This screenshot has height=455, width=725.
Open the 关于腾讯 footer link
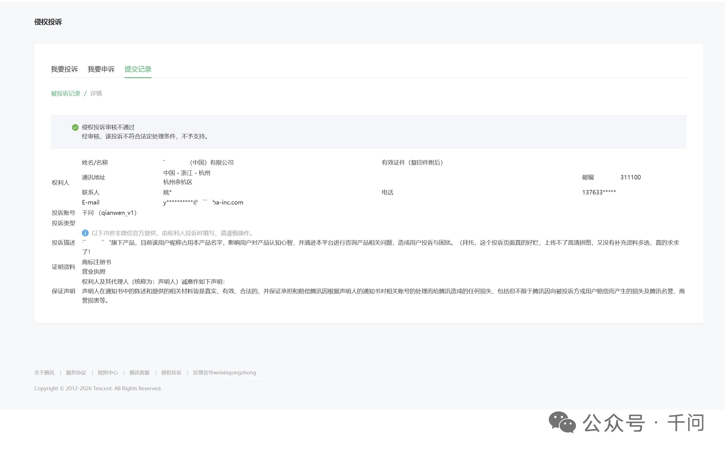tap(44, 372)
